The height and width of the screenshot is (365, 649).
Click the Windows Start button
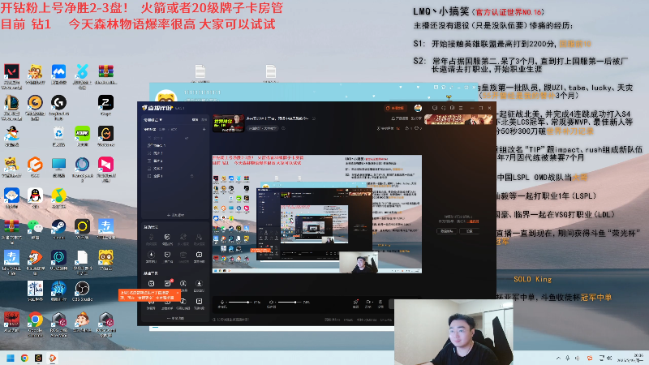pyautogui.click(x=11, y=358)
